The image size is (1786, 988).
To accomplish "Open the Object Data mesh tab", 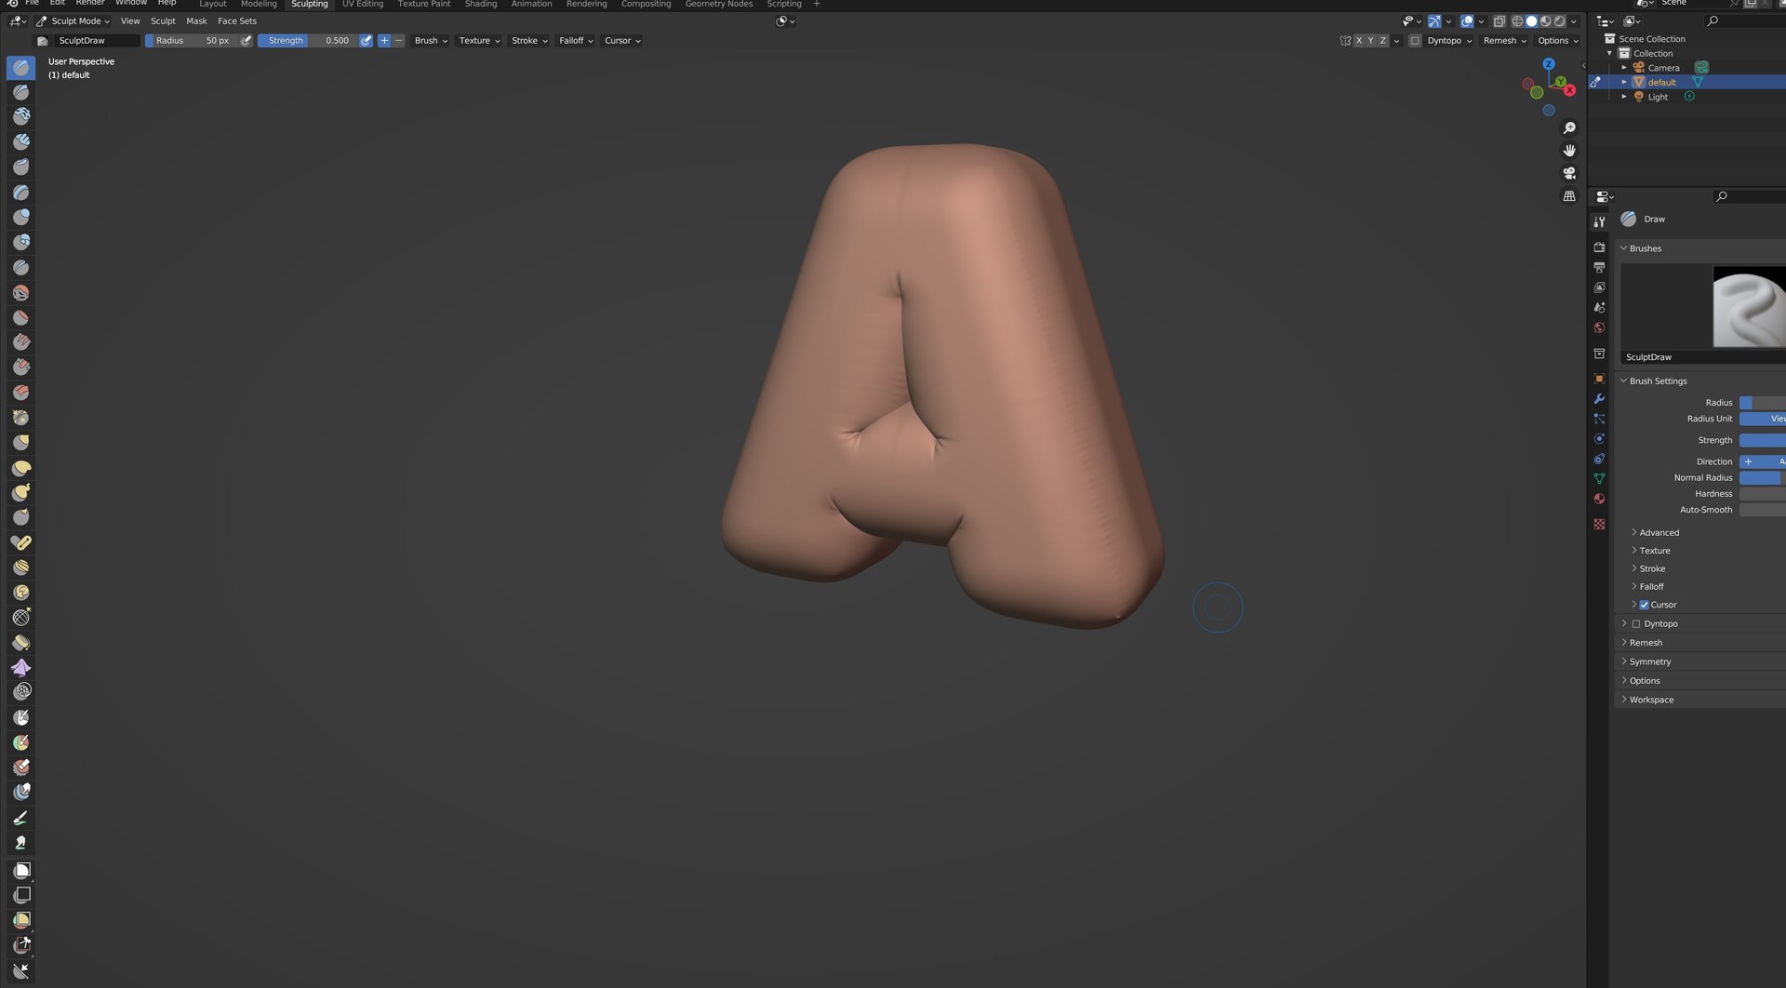I will 1599,478.
